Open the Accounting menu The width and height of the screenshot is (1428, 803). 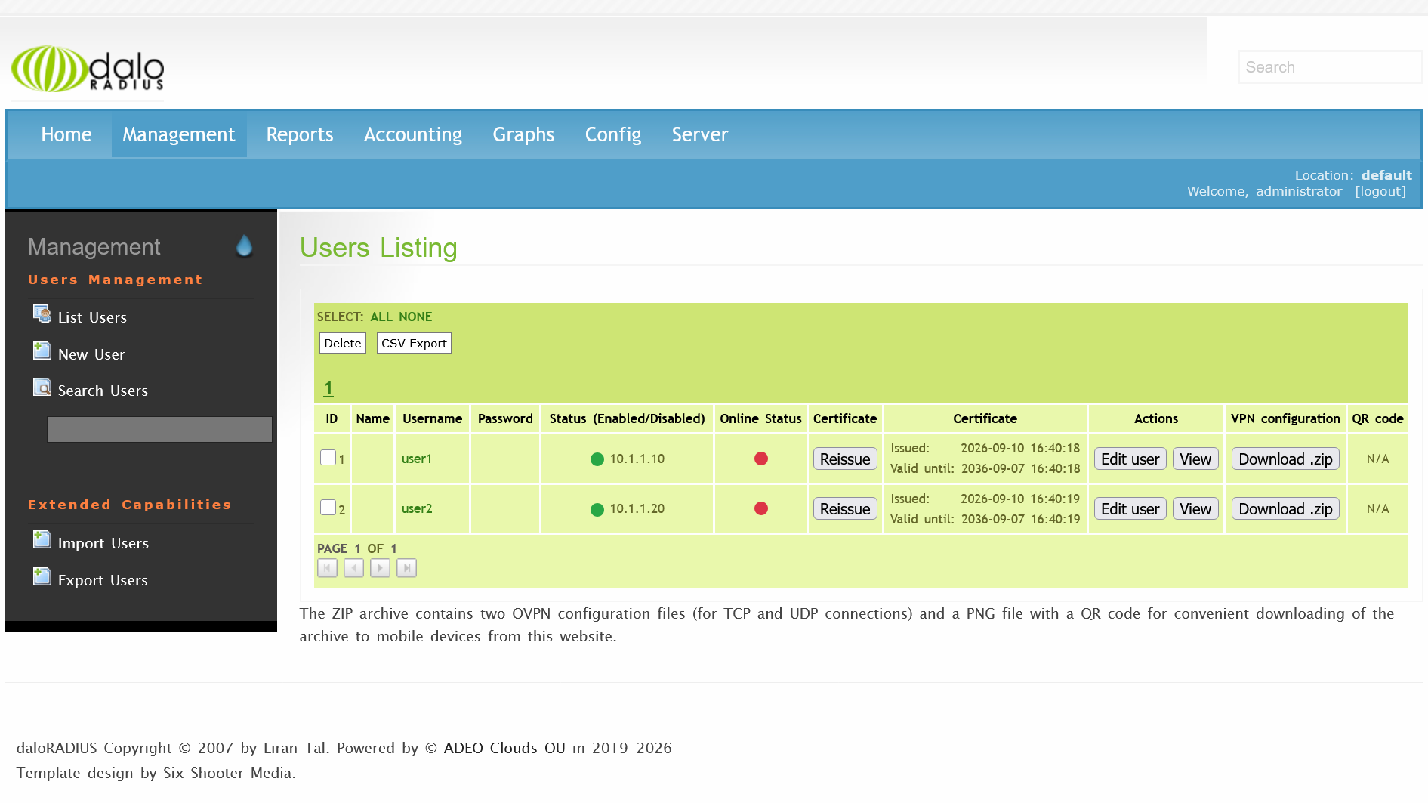(x=413, y=134)
